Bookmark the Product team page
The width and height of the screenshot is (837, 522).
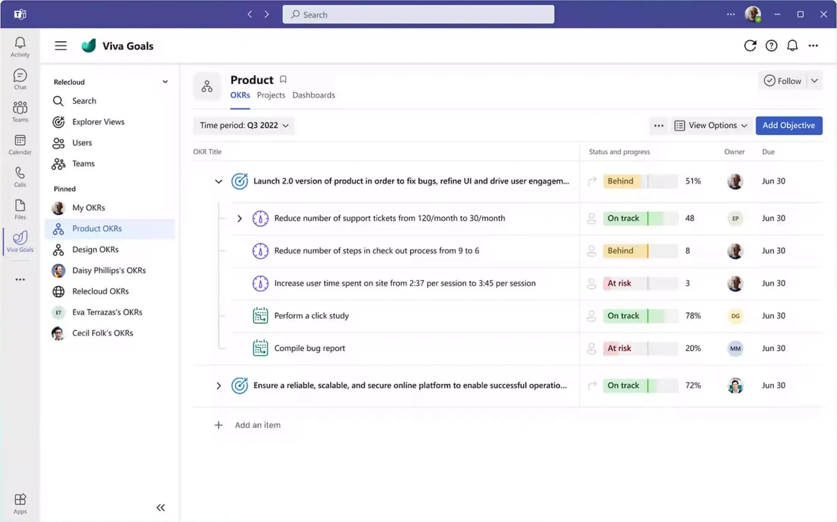283,79
